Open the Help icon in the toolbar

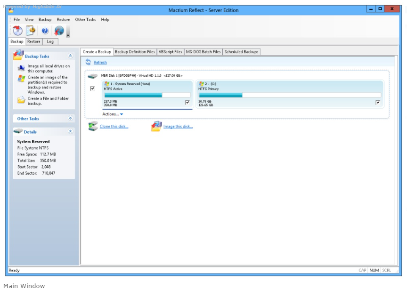point(44,30)
